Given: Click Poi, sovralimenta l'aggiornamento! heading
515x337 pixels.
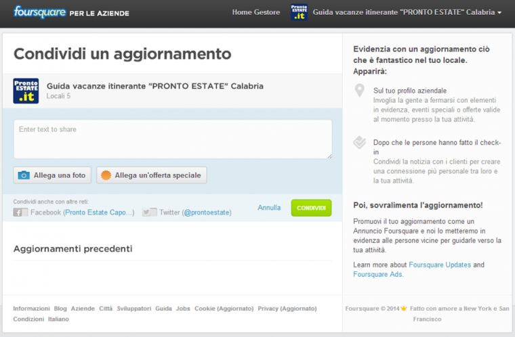Looking at the screenshot, I should coord(418,205).
